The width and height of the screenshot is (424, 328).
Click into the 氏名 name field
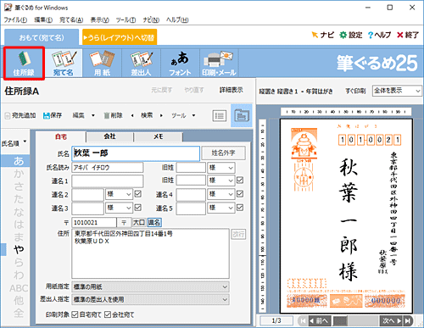[136, 153]
